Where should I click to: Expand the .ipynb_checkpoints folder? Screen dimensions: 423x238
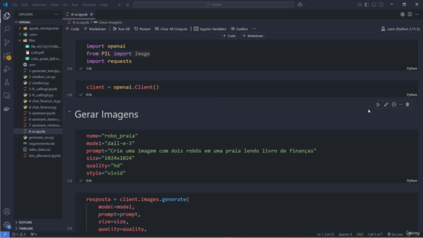(20, 28)
